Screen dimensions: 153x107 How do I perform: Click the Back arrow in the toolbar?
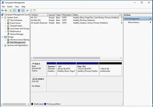pos(3,11)
